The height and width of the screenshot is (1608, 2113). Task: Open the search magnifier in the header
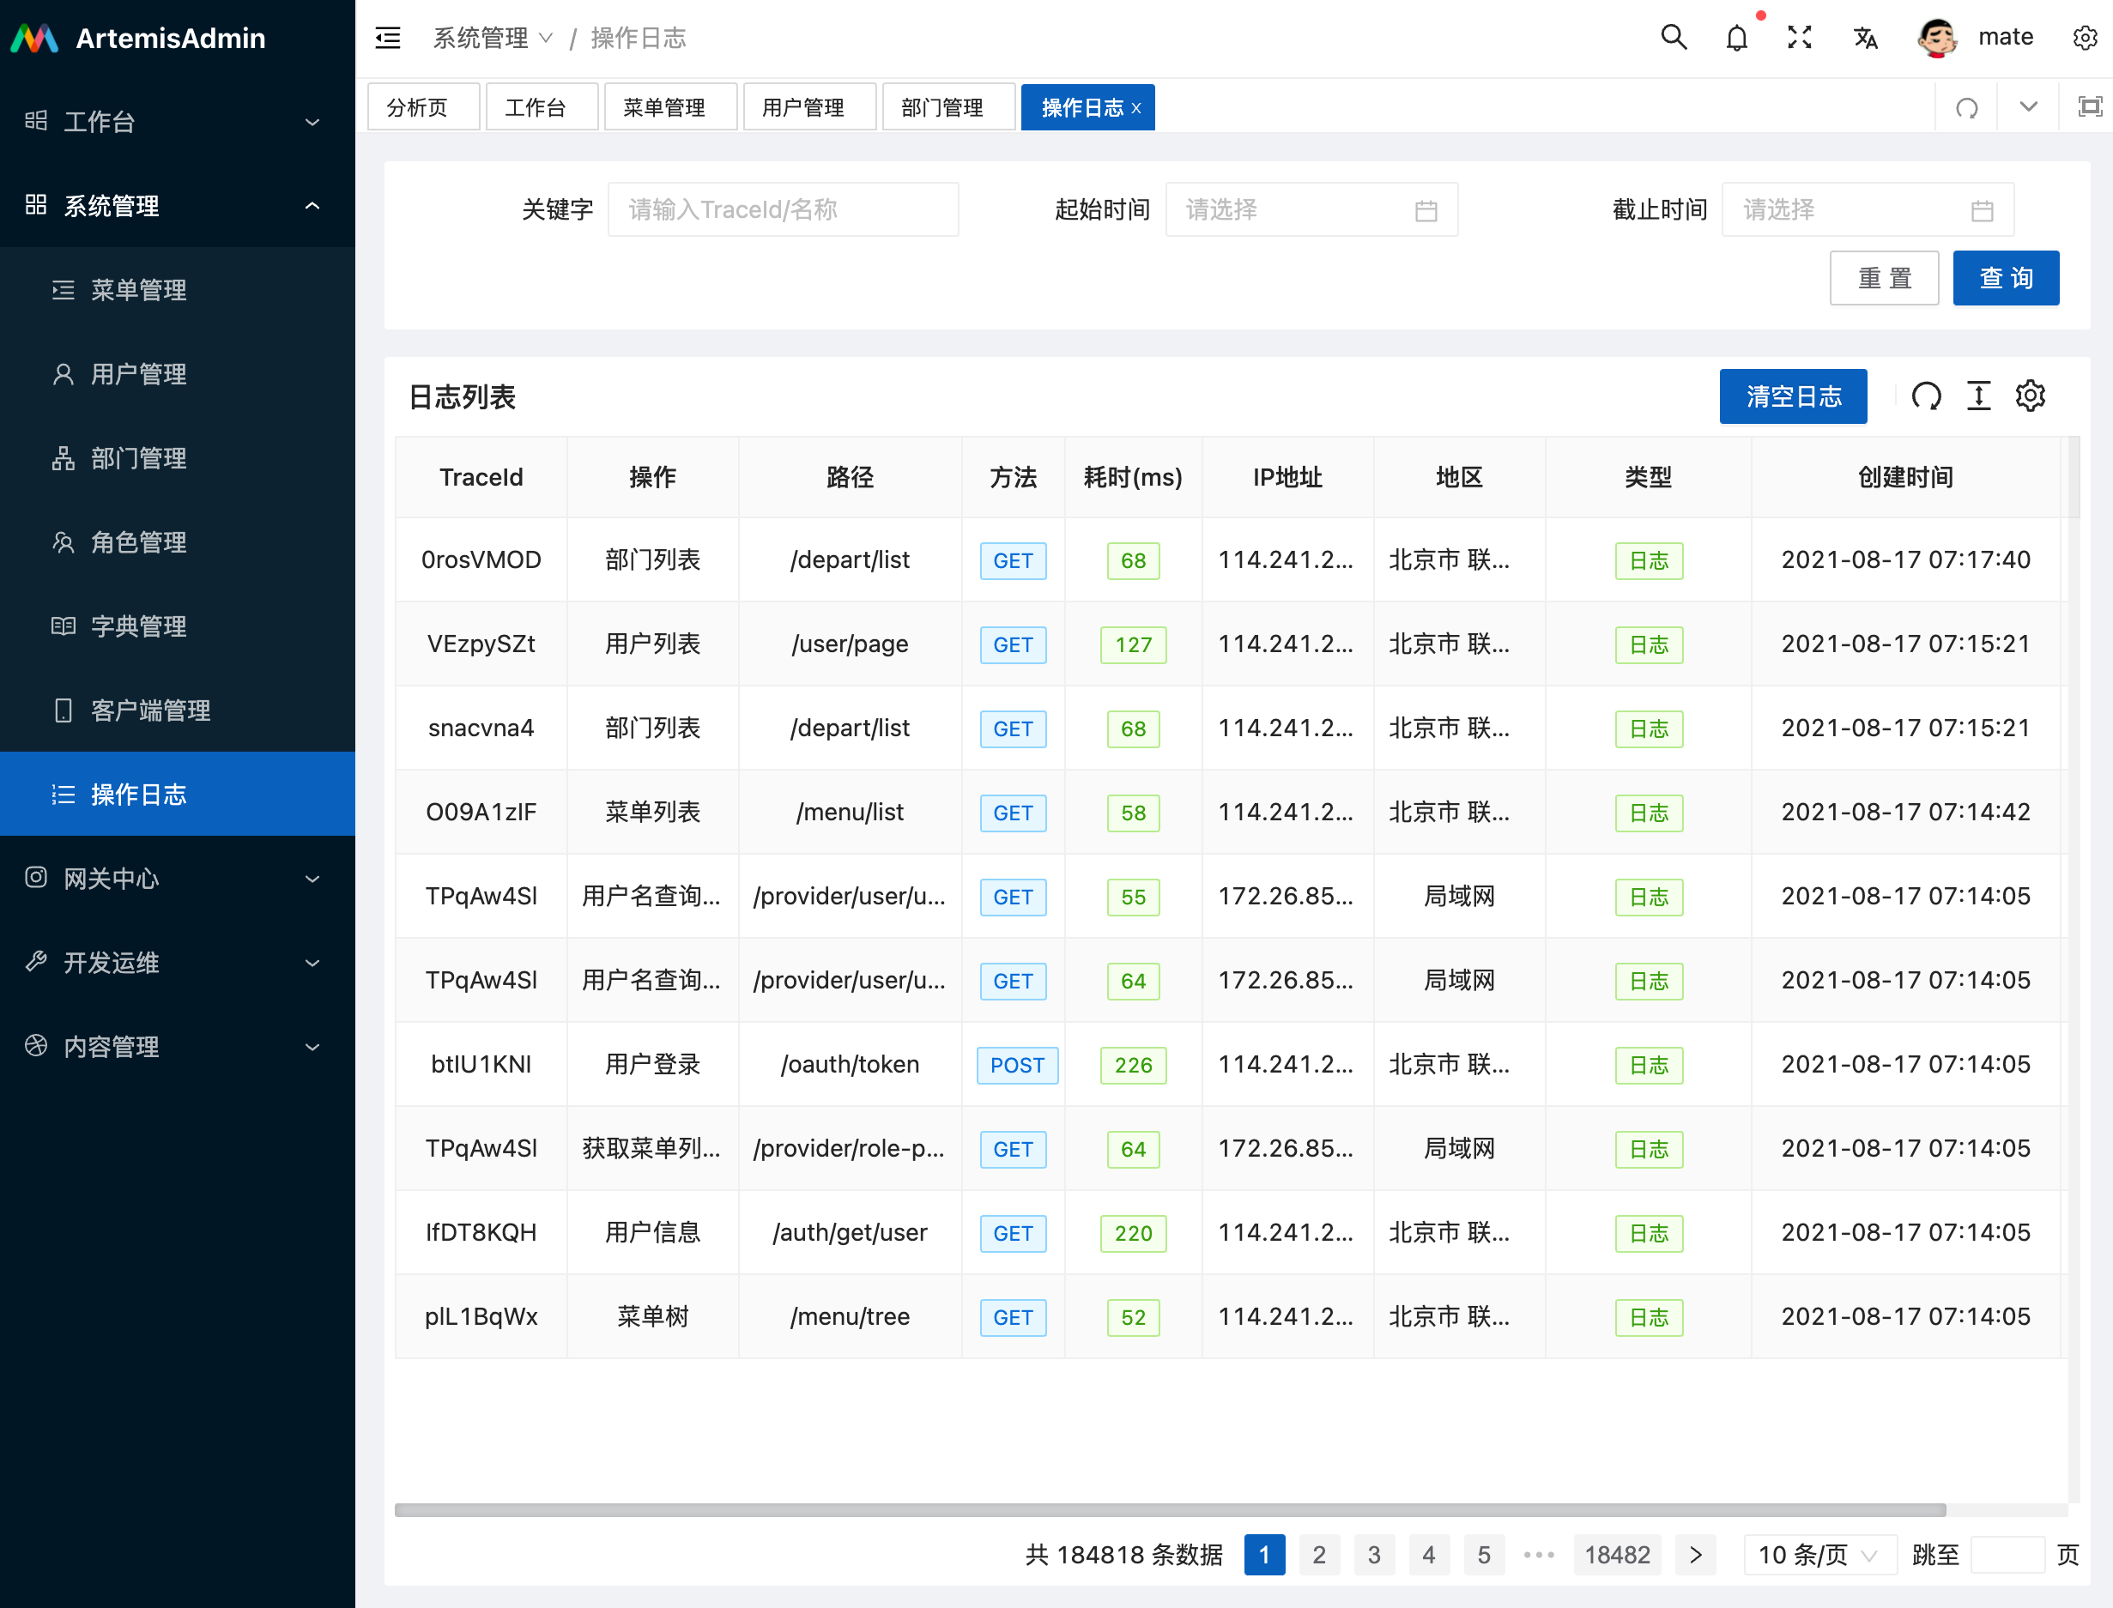click(x=1673, y=38)
